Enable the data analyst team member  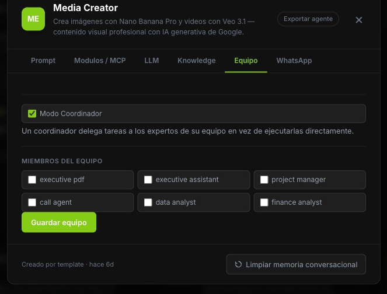tap(148, 202)
